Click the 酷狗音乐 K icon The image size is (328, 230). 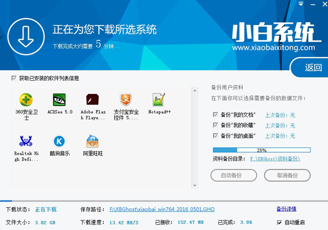point(59,141)
